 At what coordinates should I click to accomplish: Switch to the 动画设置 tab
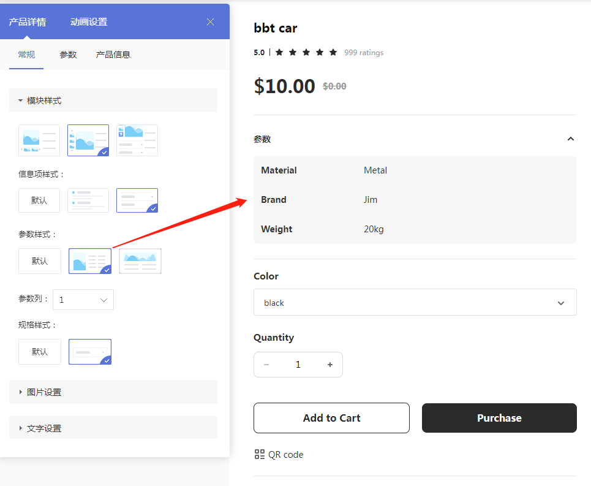point(89,22)
